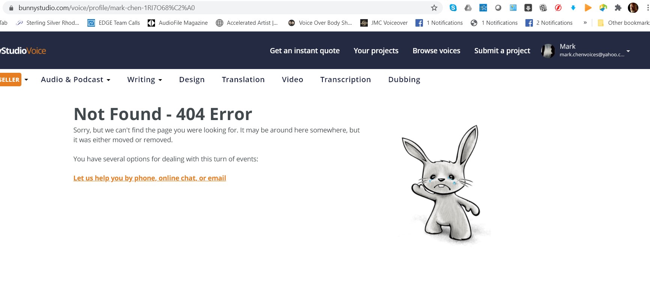The width and height of the screenshot is (650, 305).
Task: Click the film reel extension icon
Action: 543,8
